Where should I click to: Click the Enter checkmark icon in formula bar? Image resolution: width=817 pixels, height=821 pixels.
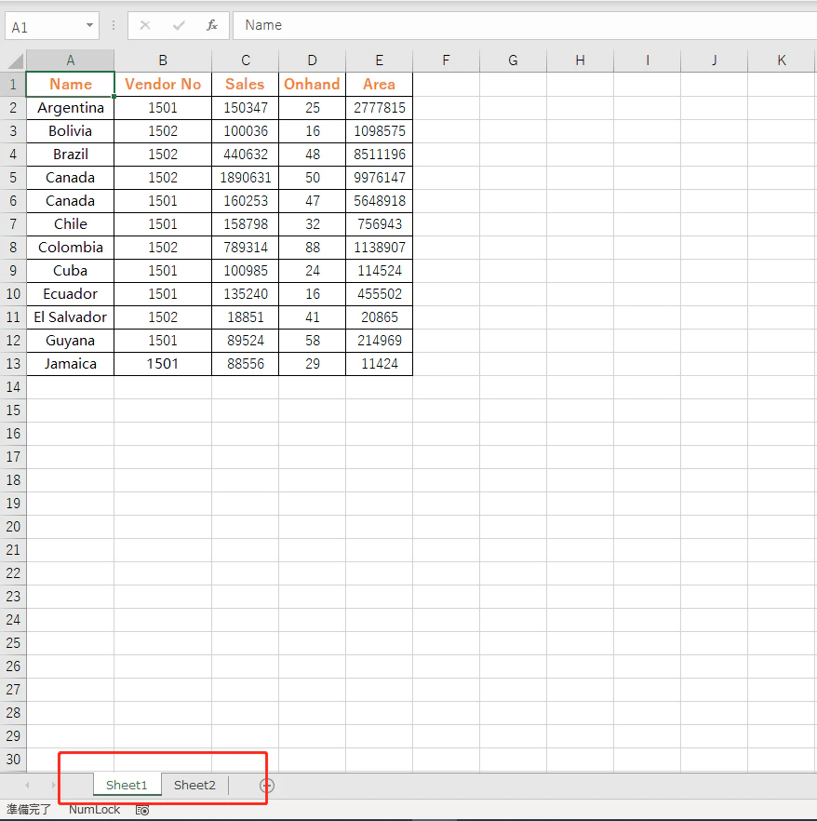point(179,25)
